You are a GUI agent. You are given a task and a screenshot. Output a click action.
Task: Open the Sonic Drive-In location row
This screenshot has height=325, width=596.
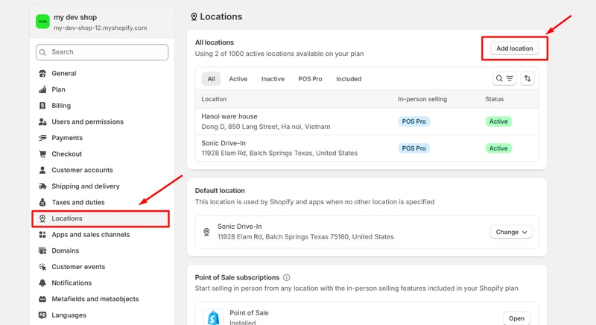click(x=367, y=148)
